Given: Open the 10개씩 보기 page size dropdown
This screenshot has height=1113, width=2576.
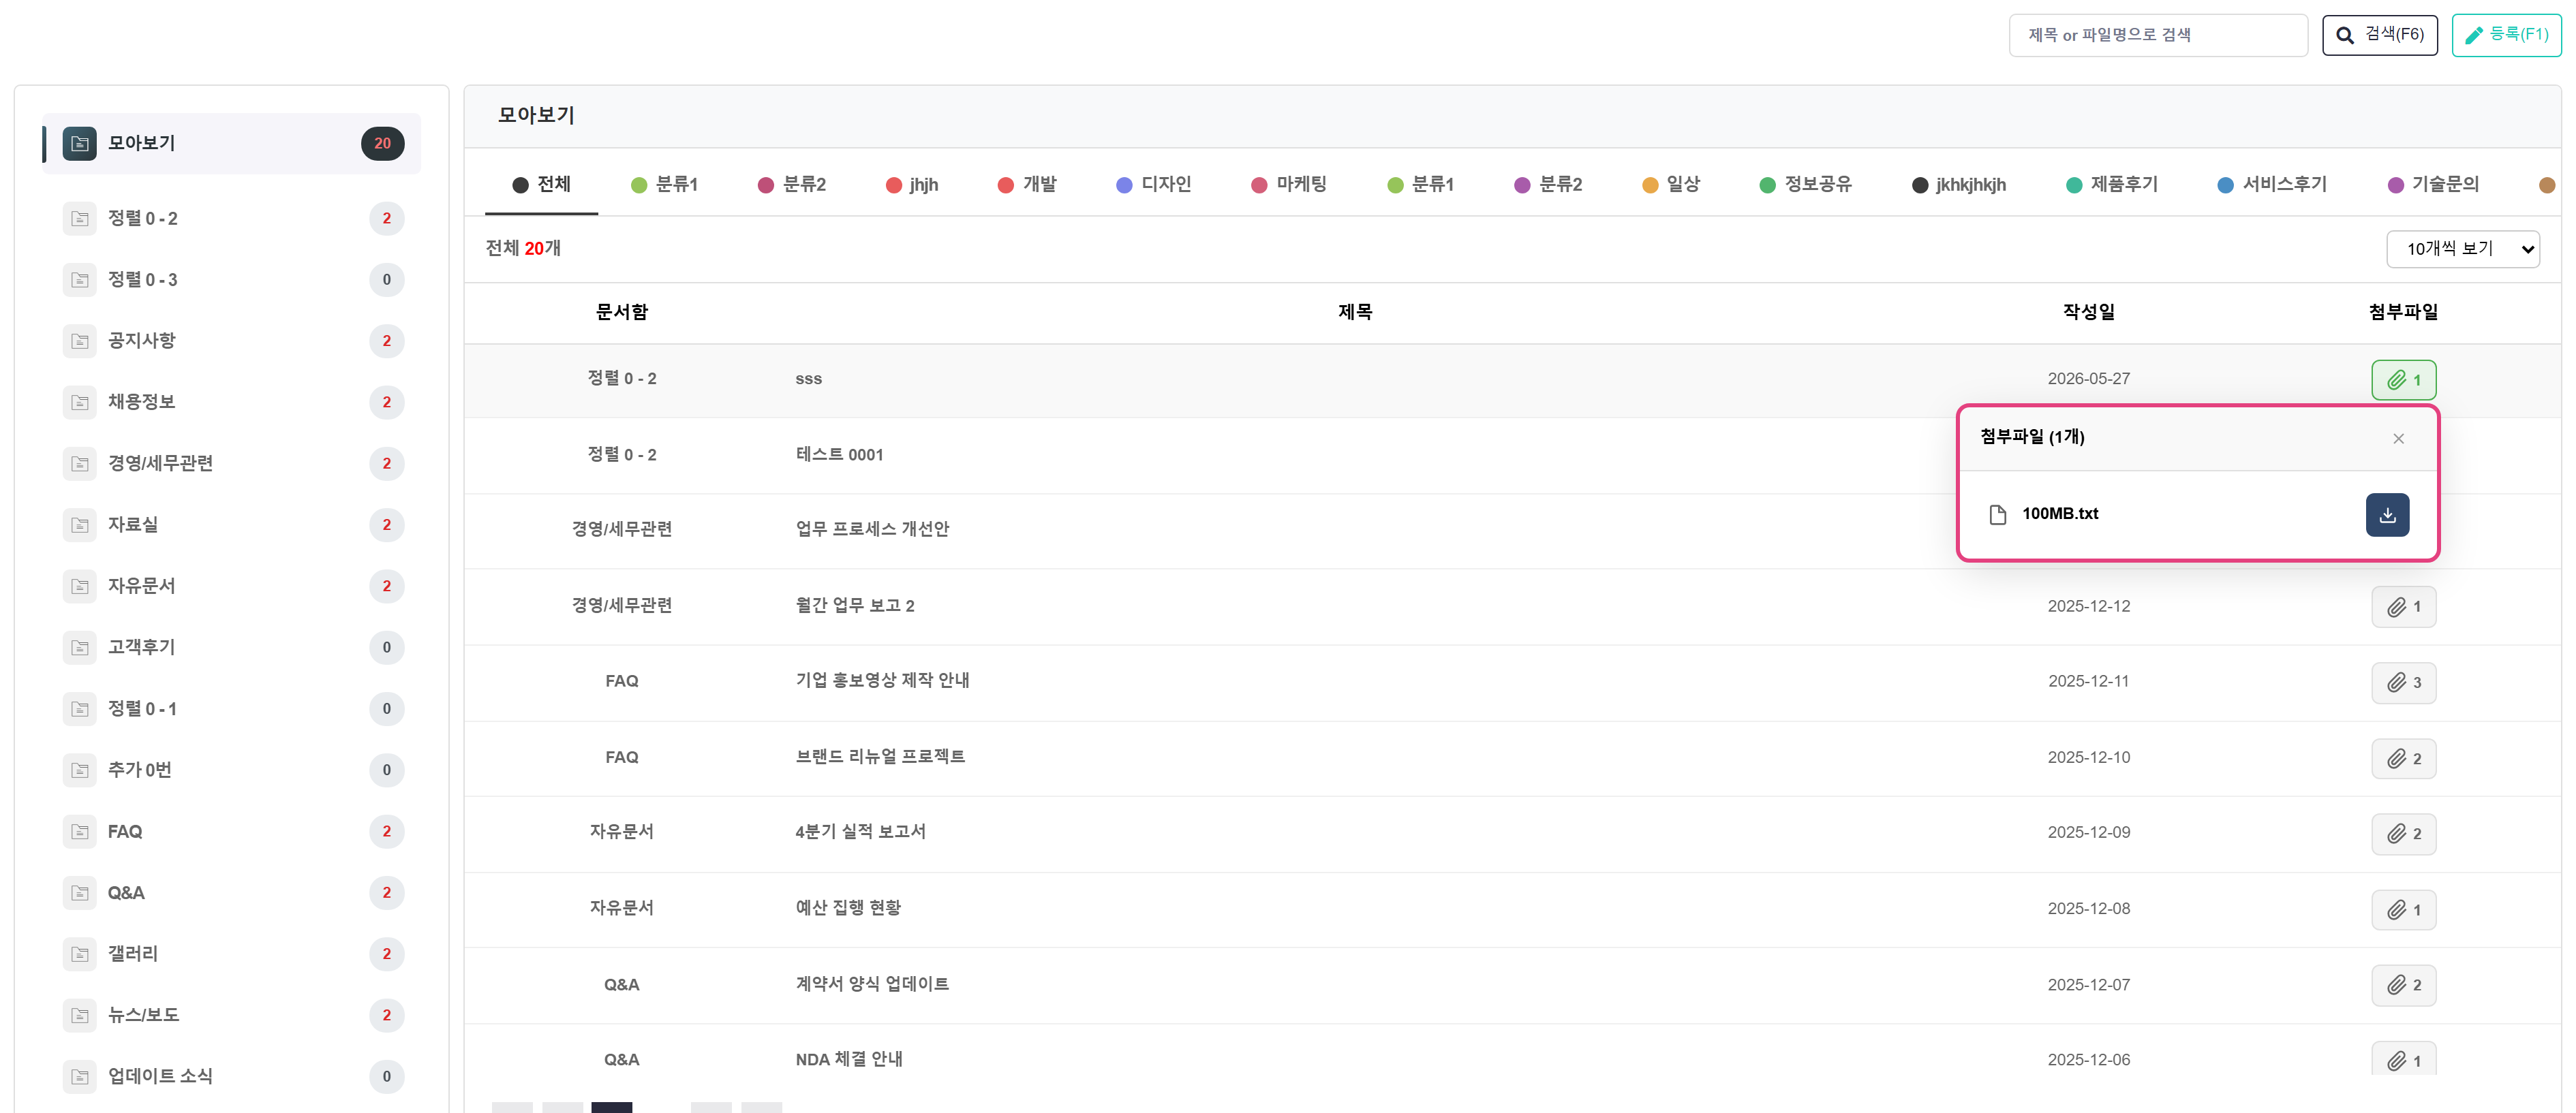Looking at the screenshot, I should point(2462,249).
